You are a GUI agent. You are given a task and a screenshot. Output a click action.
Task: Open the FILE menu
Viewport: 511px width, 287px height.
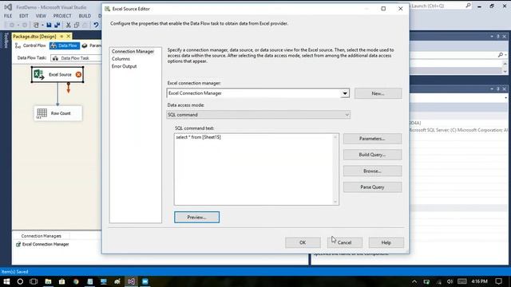tap(8, 16)
